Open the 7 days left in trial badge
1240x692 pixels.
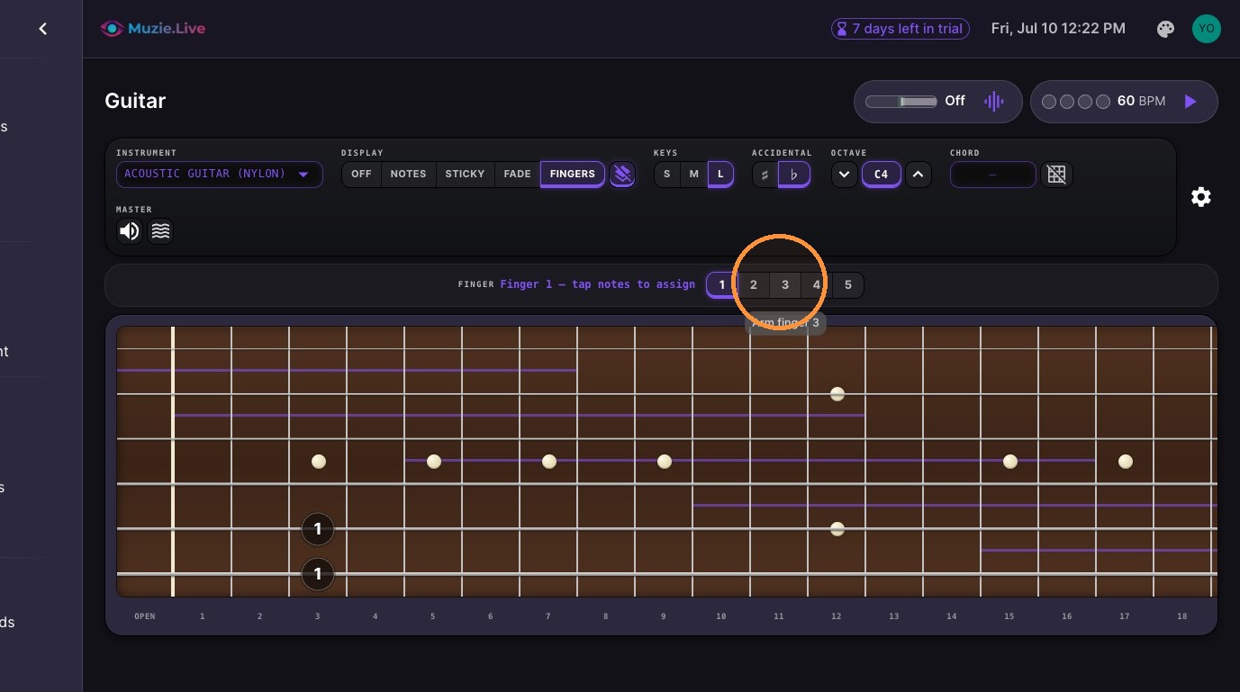point(900,29)
